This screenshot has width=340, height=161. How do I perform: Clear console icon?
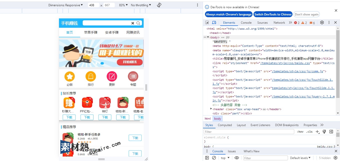(214, 158)
